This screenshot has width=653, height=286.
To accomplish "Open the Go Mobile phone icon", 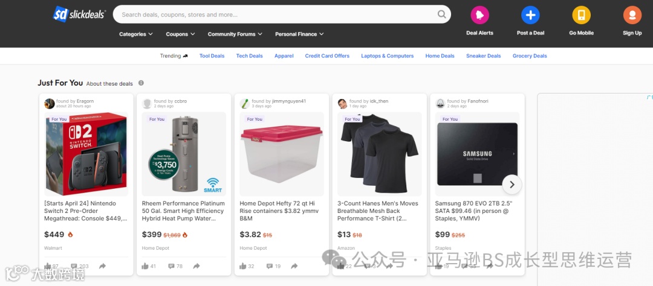I will tap(582, 15).
